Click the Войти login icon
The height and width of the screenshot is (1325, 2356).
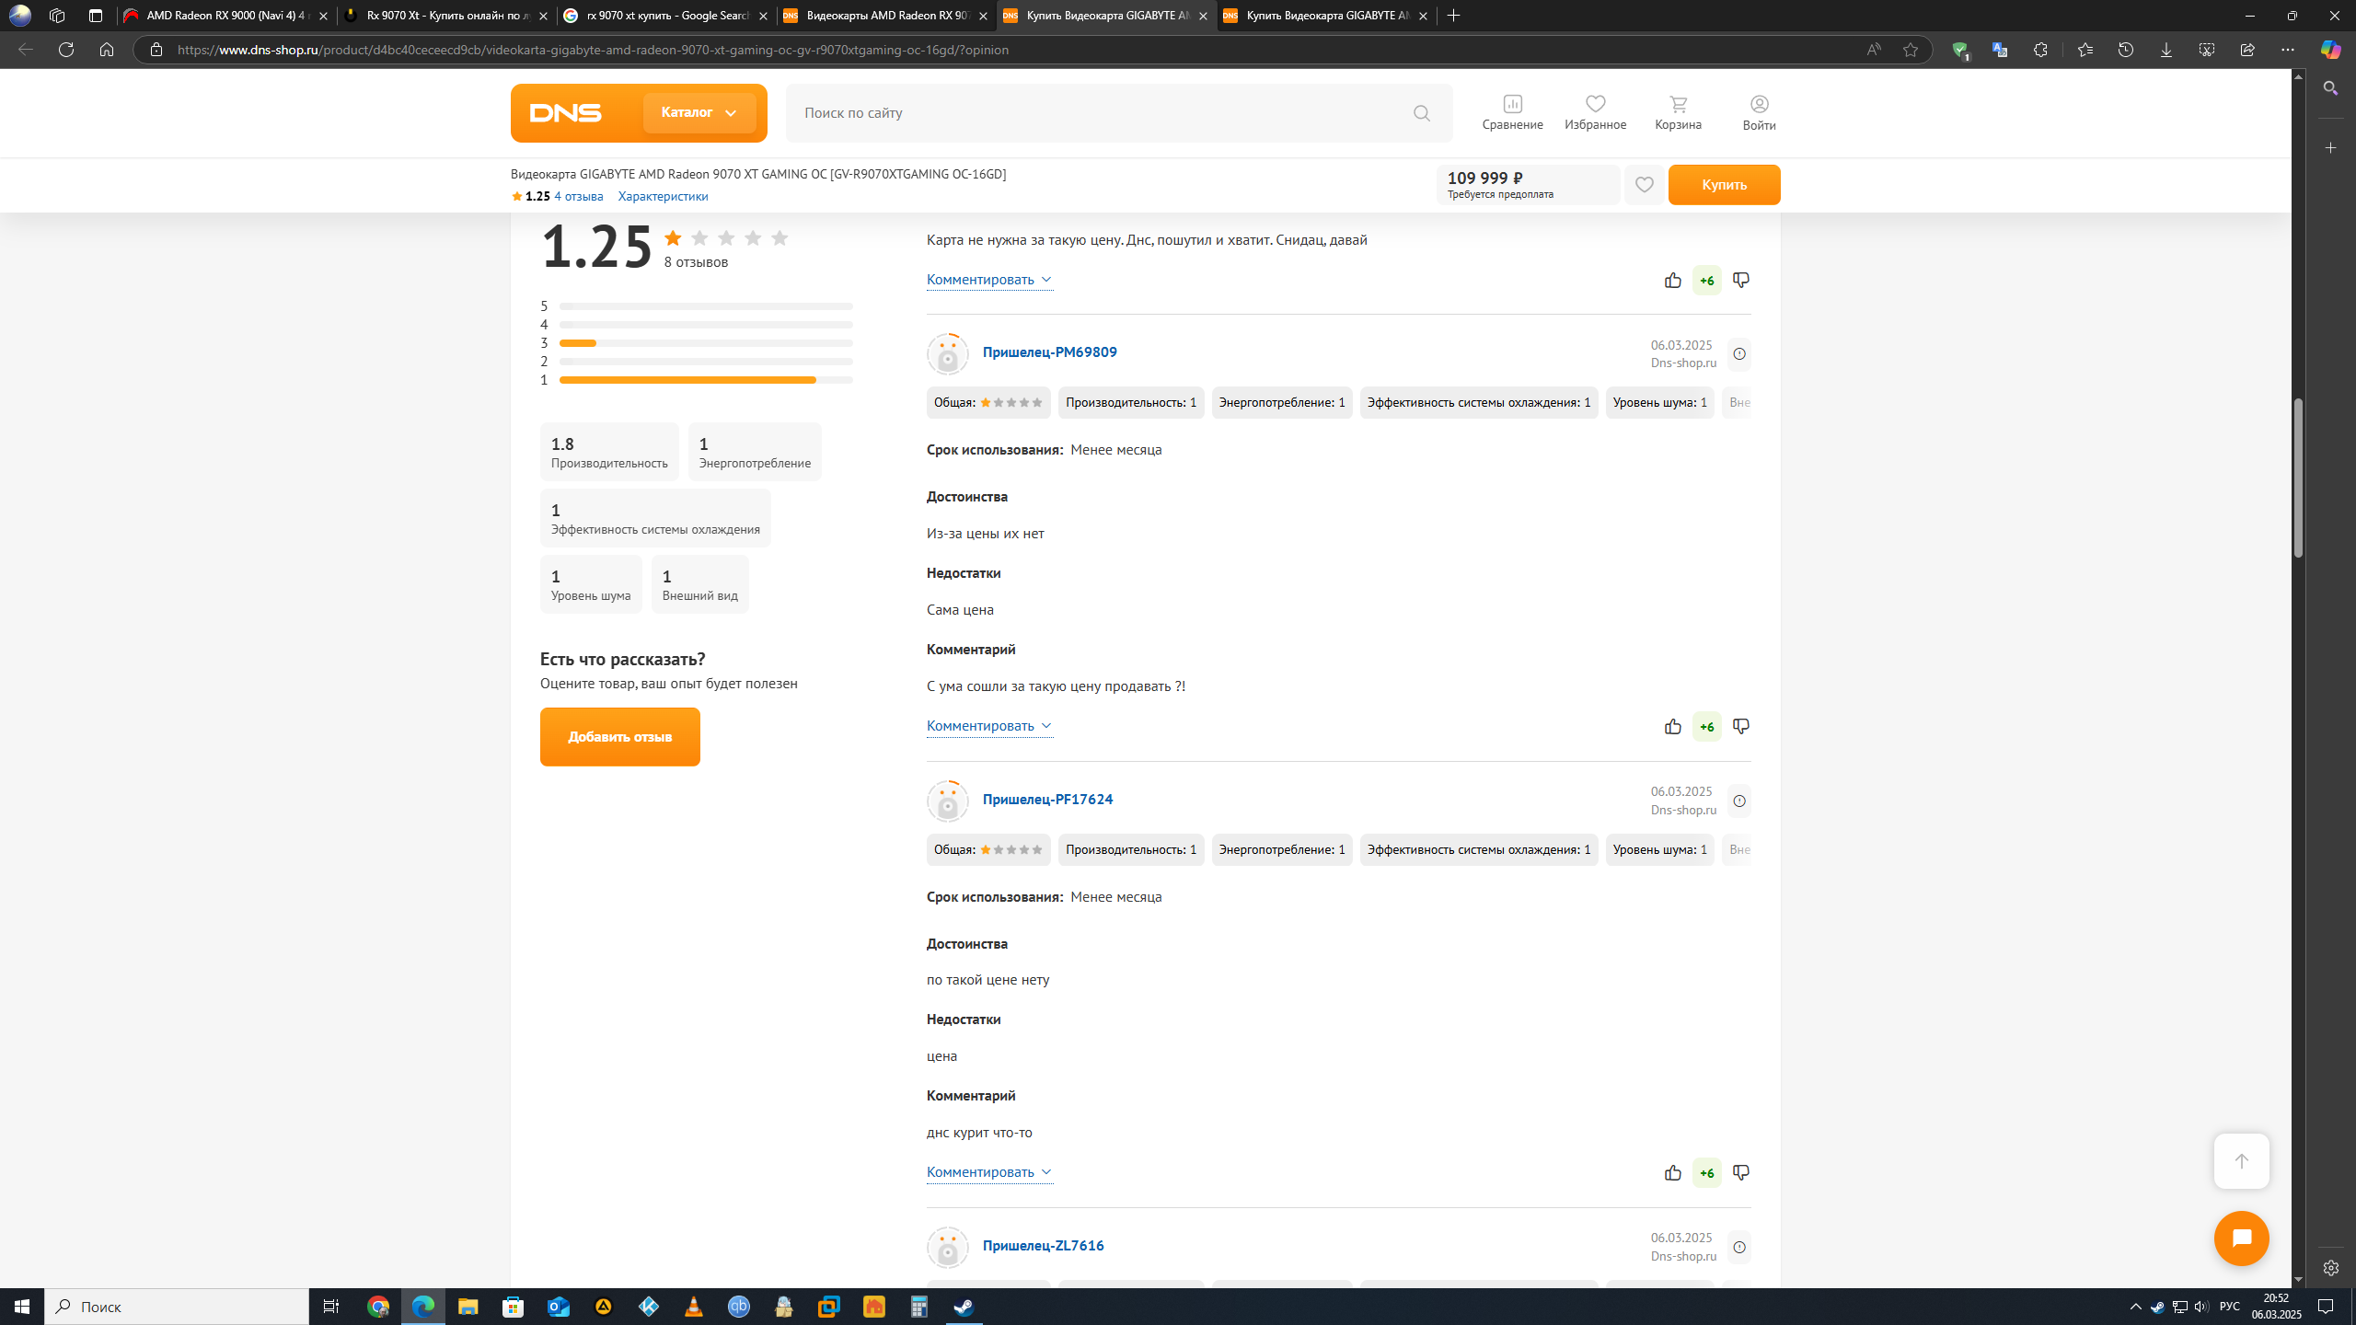coord(1759,112)
